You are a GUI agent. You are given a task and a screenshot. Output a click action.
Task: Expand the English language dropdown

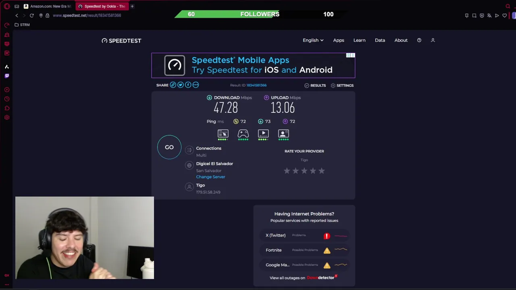coord(313,40)
